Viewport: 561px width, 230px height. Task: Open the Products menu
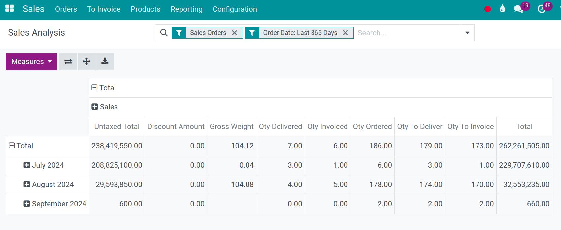[x=146, y=9]
